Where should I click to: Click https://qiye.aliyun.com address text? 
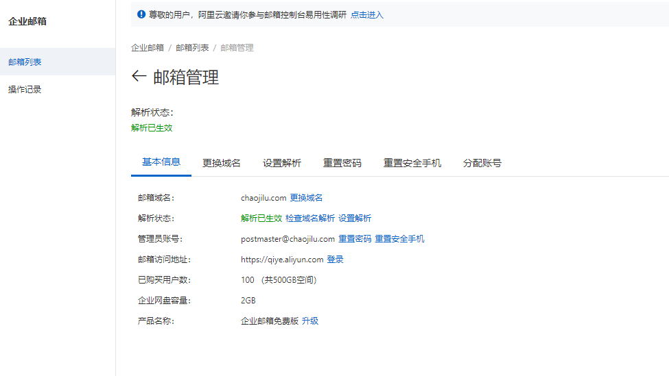(x=282, y=260)
